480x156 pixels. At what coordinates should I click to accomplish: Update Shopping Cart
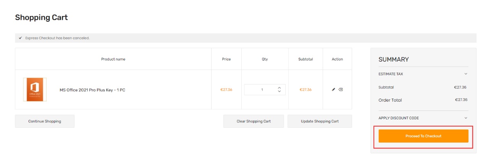[320, 121]
